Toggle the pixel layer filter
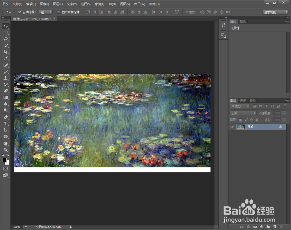The width and height of the screenshot is (291, 230). pyautogui.click(x=255, y=106)
